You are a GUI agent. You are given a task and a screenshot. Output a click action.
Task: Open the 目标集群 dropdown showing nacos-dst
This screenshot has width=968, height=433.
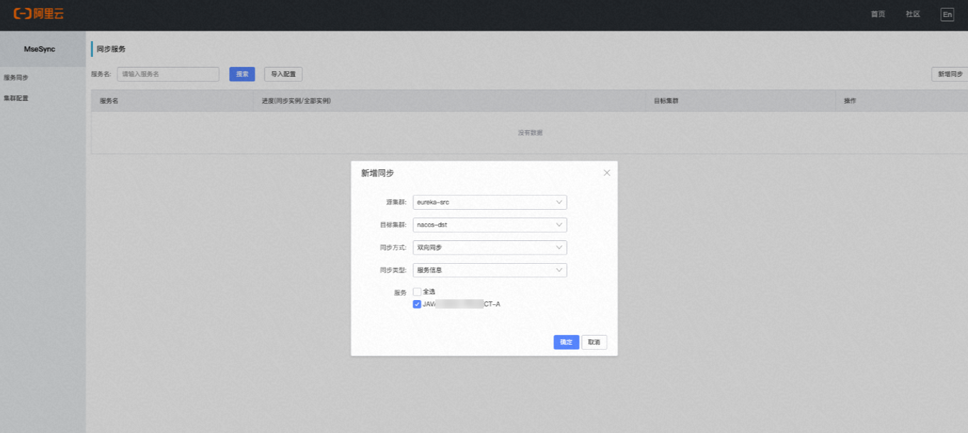click(489, 225)
